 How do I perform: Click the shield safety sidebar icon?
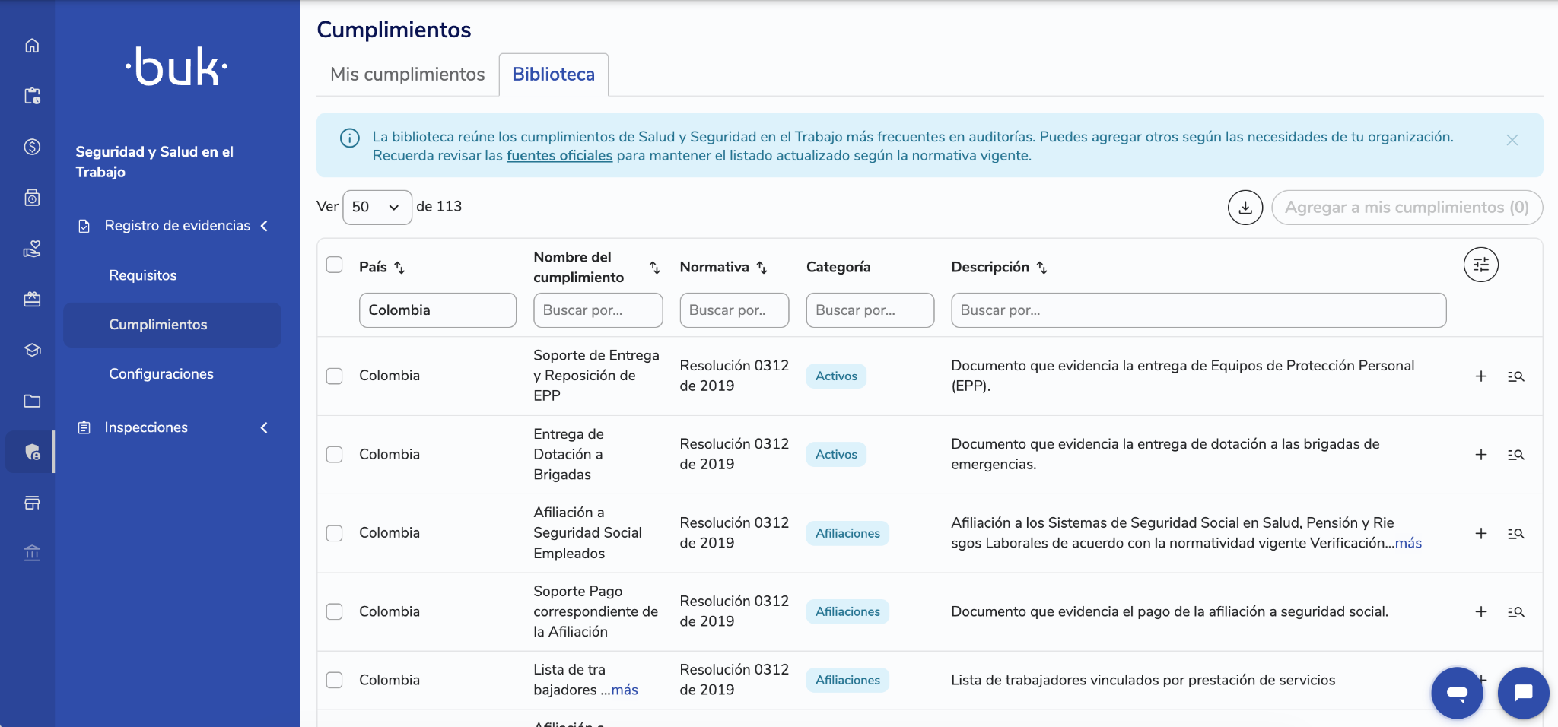[x=32, y=452]
